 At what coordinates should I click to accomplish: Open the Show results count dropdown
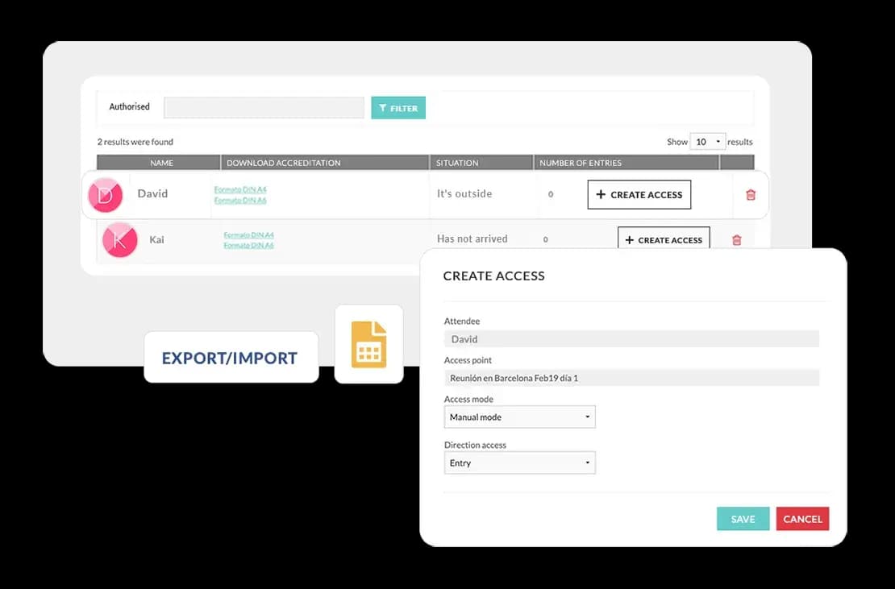point(708,141)
